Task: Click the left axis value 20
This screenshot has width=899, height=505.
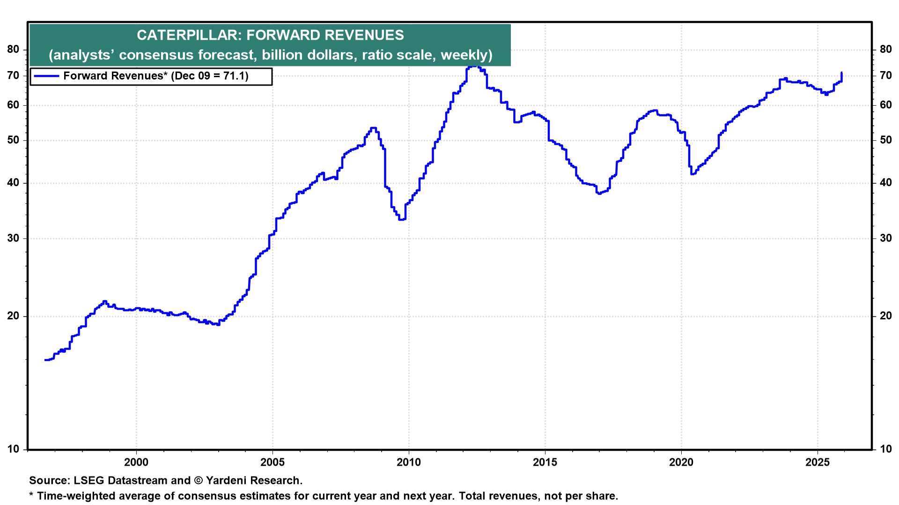Action: coord(13,316)
